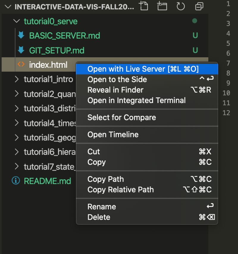Click the U git status badge on BASIC_SERVER.md

tap(195, 35)
